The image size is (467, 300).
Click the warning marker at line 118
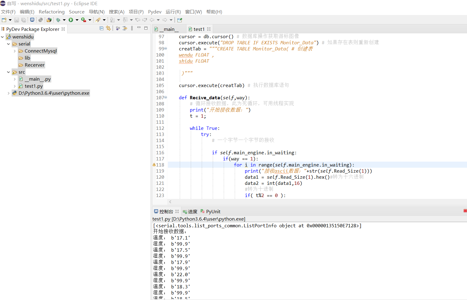154,165
